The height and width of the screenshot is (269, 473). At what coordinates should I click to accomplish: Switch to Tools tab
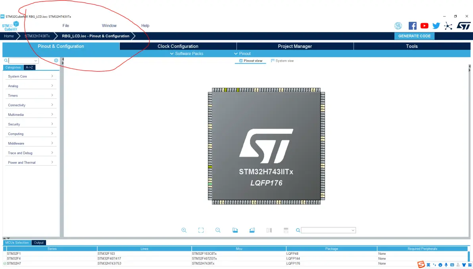(x=412, y=46)
